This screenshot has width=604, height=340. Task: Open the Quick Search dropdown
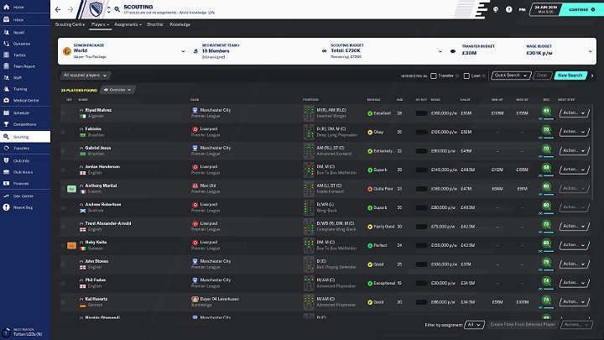[512, 75]
